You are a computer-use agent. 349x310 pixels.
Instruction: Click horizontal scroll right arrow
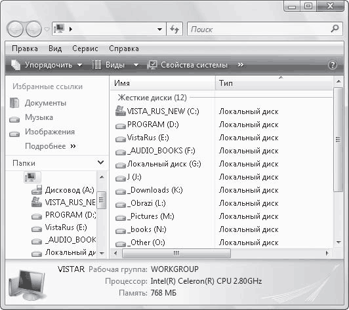[327, 253]
